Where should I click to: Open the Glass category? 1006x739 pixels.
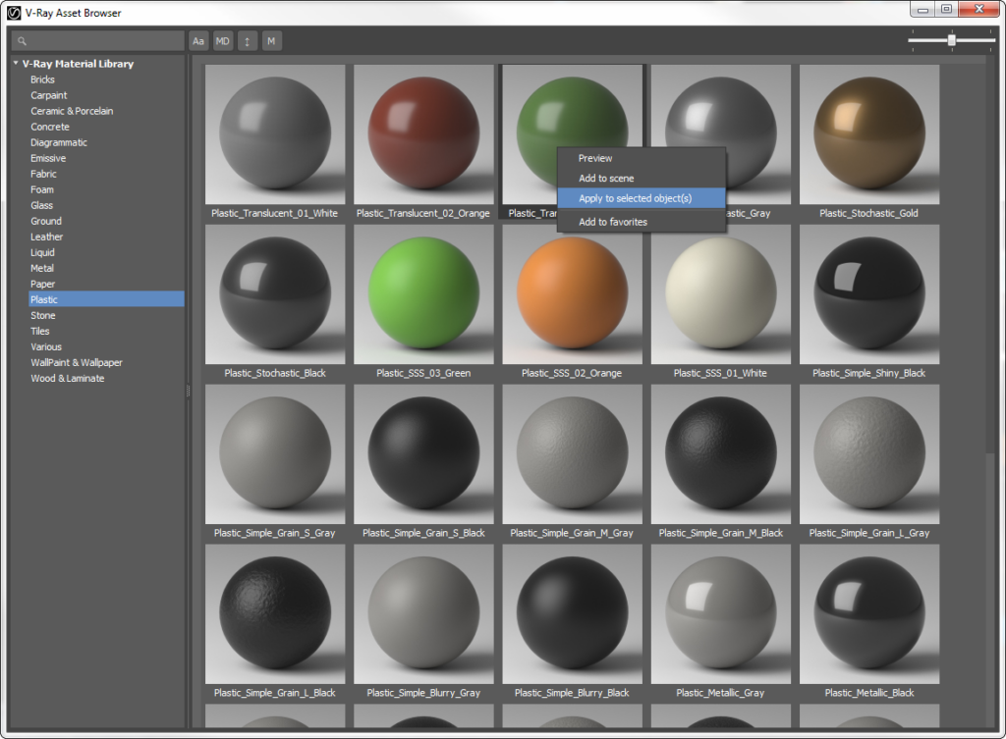pos(41,205)
